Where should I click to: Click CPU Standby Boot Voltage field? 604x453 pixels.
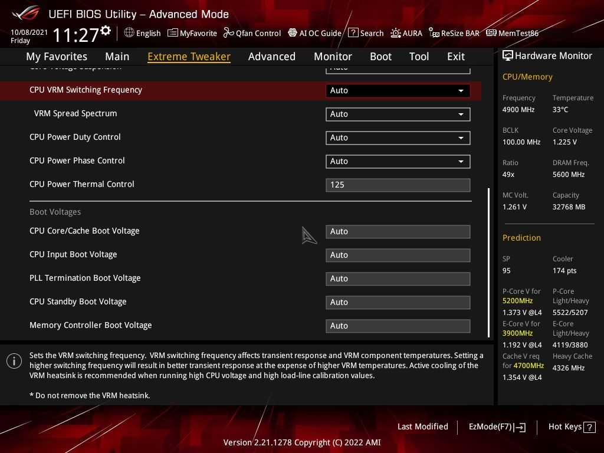[398, 303]
